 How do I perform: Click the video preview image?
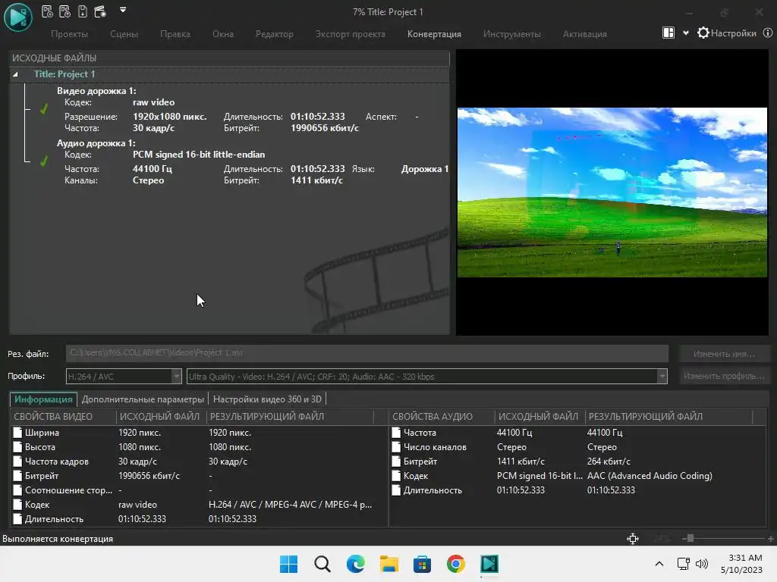[x=612, y=192]
